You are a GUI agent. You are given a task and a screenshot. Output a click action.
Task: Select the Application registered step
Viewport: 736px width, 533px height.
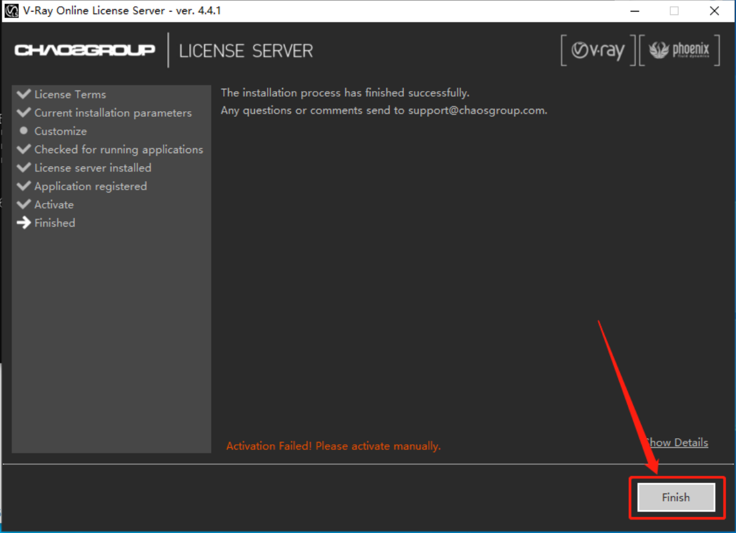click(91, 187)
